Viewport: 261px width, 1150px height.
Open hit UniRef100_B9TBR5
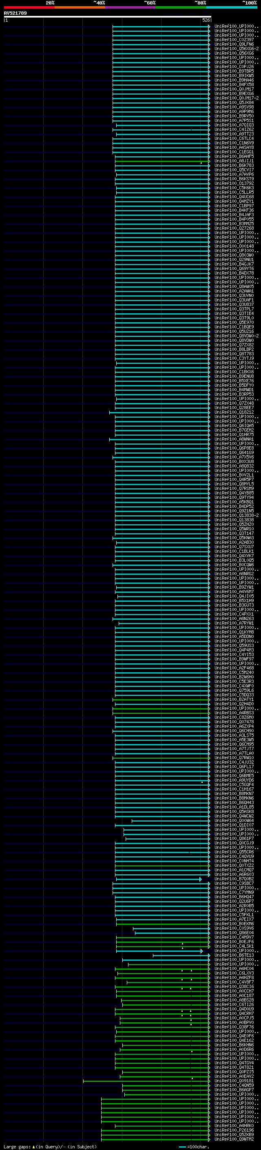[234, 71]
